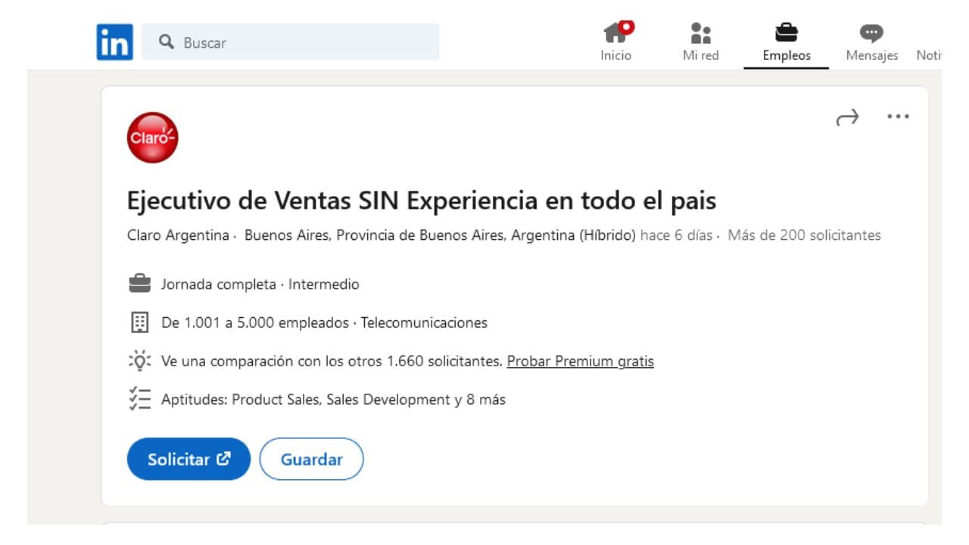
Task: Click the building icon next to employees count
Action: [140, 323]
